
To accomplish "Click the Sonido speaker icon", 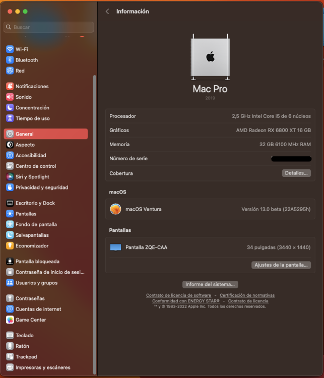I will 10,97.
